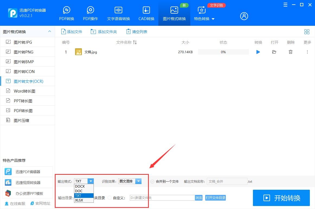Enable the 合并到一个文件 checkbox
This screenshot has height=209, width=315.
152,181
